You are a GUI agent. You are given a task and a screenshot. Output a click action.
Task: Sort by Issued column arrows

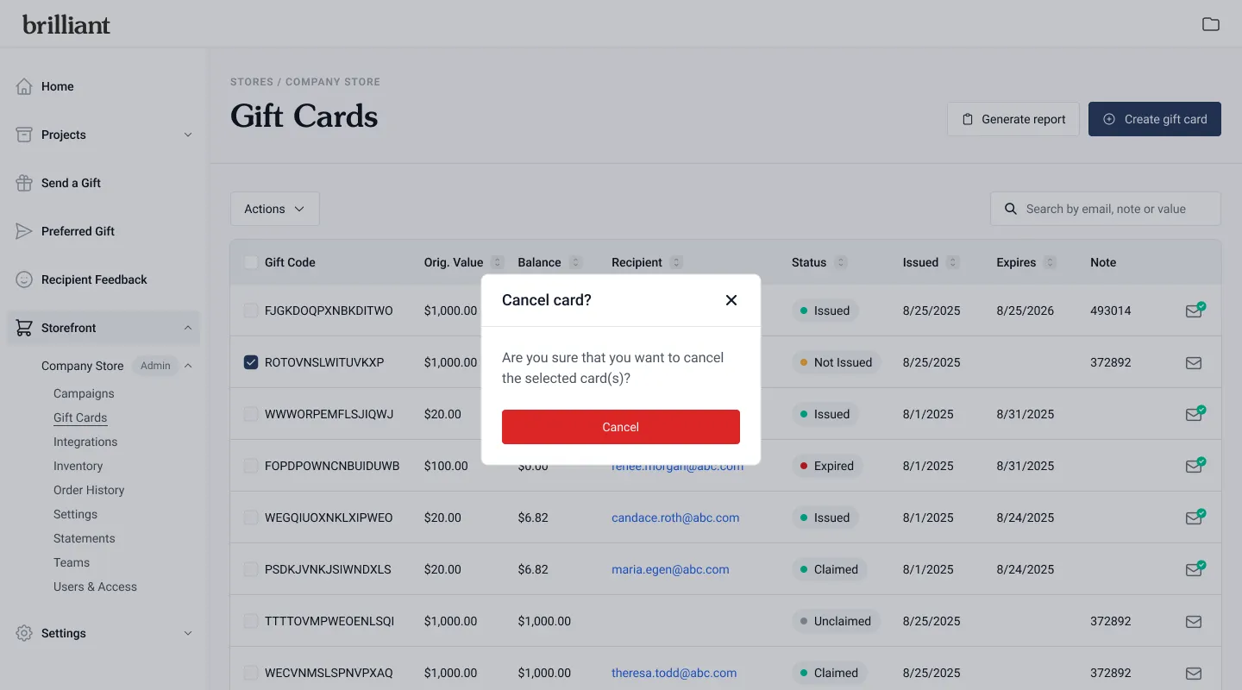click(953, 262)
